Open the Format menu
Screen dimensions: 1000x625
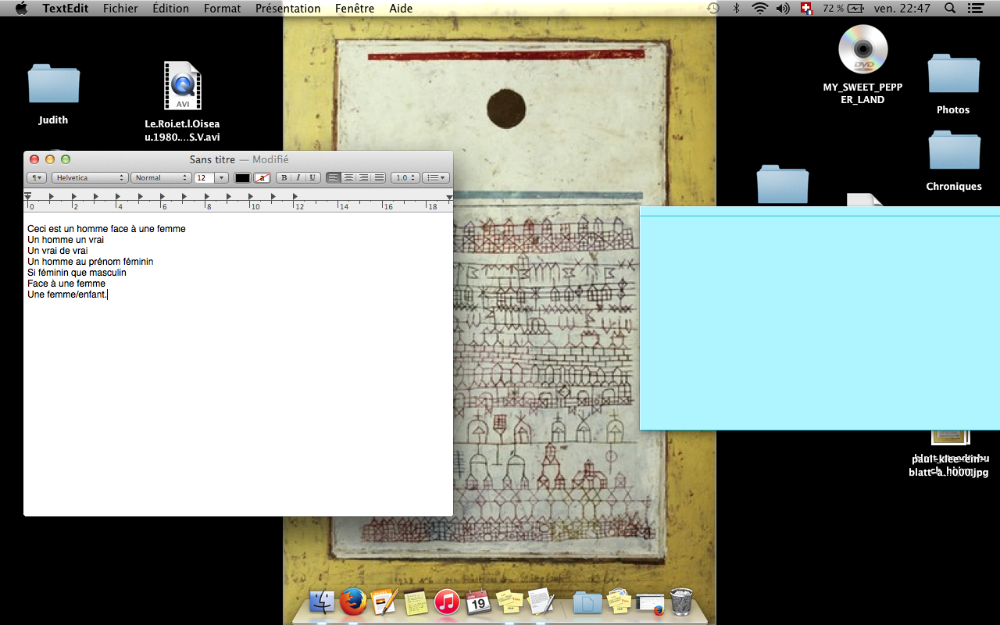click(222, 9)
